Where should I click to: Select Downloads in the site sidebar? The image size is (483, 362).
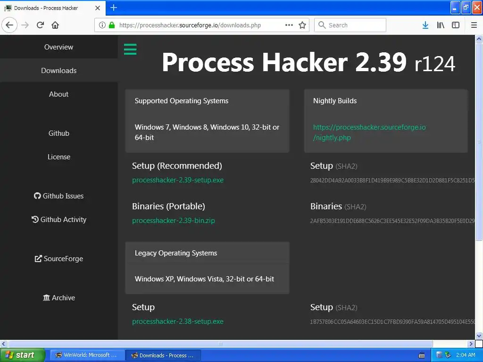pos(58,71)
